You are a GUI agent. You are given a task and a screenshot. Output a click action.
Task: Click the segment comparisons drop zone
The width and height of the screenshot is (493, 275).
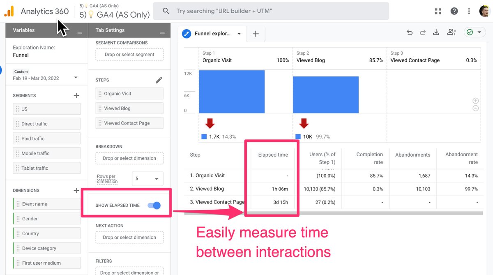(129, 54)
